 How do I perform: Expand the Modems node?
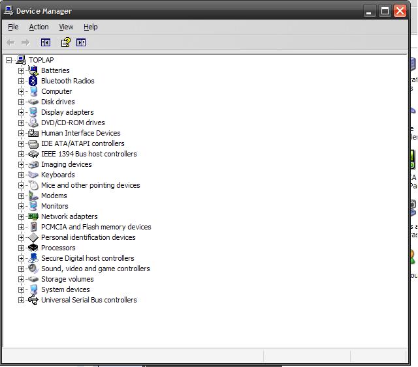pos(21,196)
